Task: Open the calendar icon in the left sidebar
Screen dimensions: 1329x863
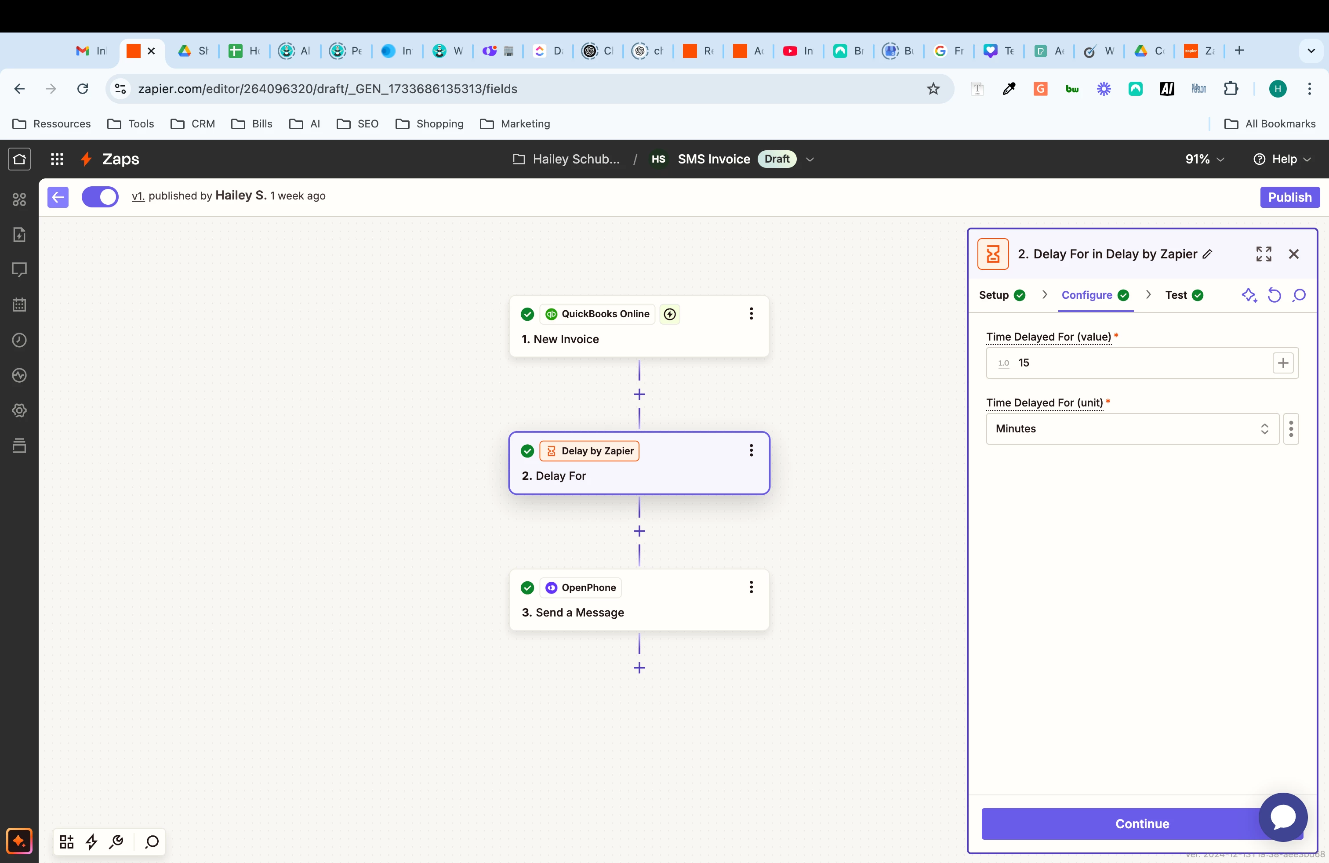Action: click(x=19, y=305)
